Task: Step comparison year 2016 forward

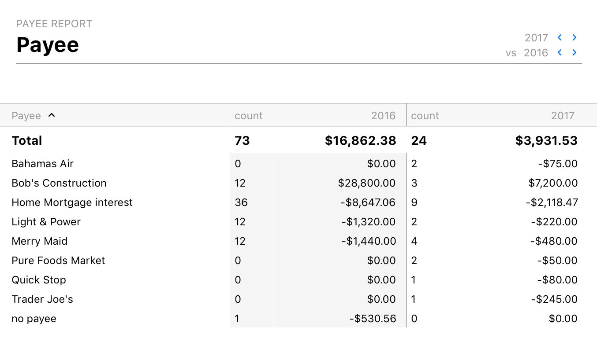Action: point(575,53)
